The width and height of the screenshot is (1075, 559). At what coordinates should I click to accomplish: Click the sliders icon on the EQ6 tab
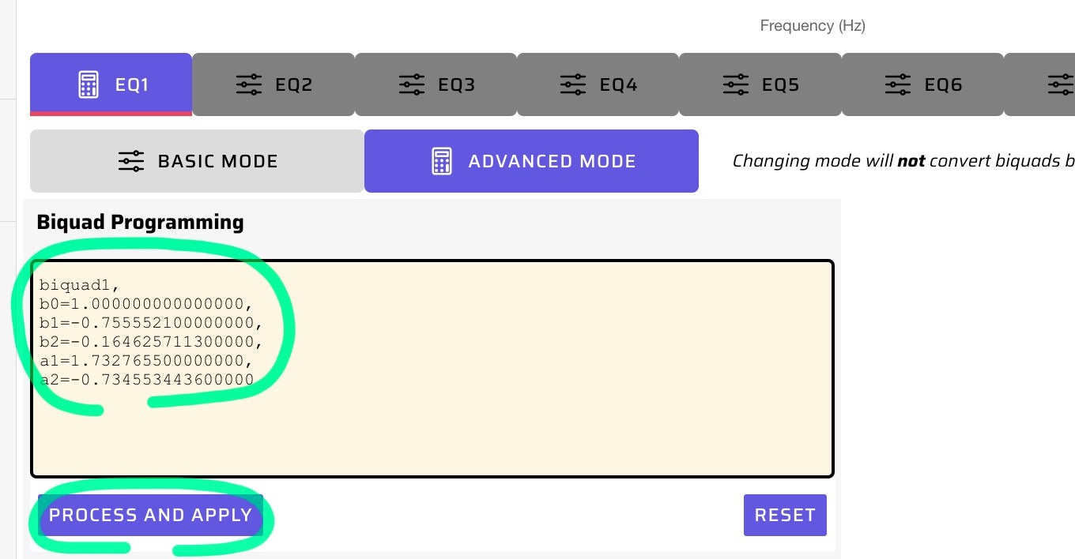point(898,84)
